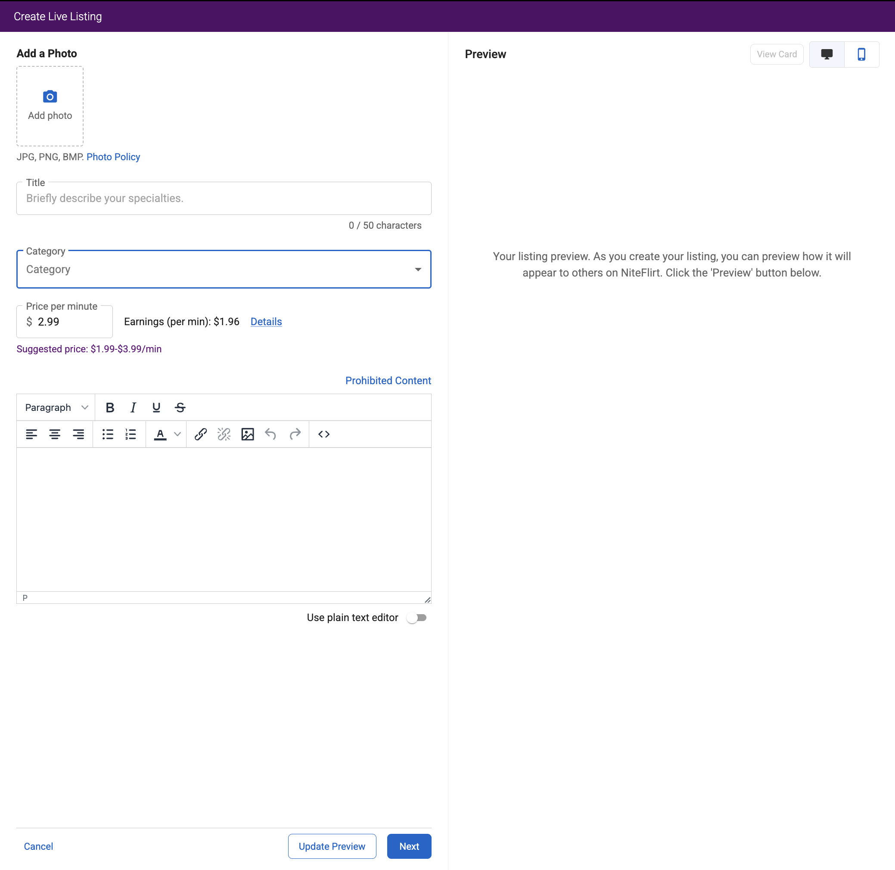Open the Photo Policy link
The width and height of the screenshot is (895, 870).
113,157
